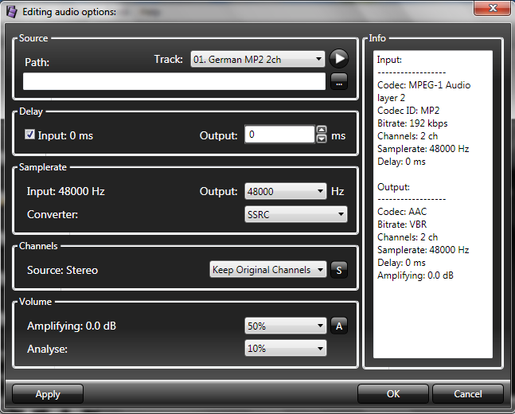Click the A button beside amplifying
This screenshot has width=515, height=414.
pos(339,326)
